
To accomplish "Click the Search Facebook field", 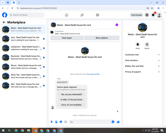I will (x=27, y=15).
